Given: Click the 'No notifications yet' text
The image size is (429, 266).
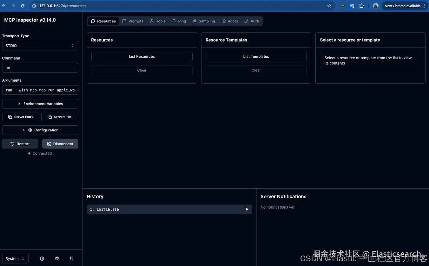Looking at the screenshot, I should point(277,207).
